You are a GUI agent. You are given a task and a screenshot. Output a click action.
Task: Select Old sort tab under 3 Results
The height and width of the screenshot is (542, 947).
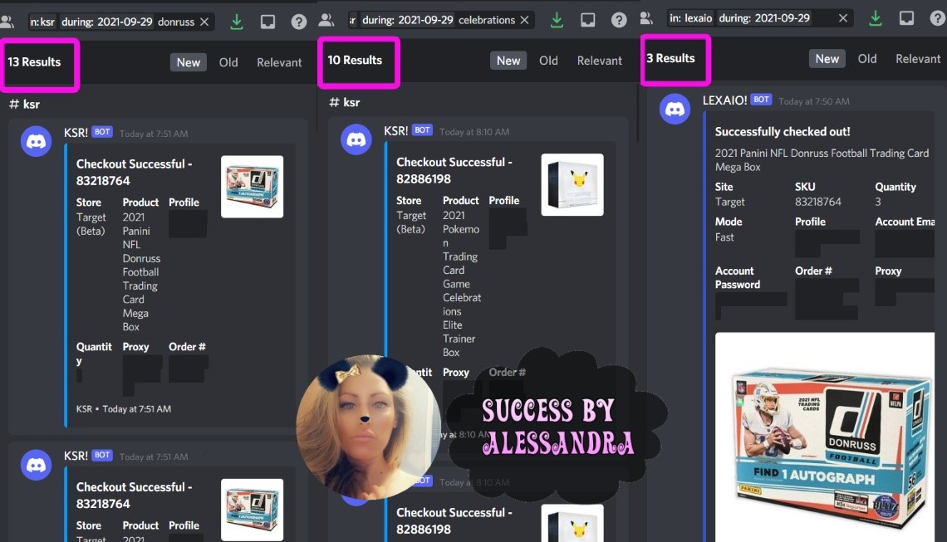[x=867, y=59]
